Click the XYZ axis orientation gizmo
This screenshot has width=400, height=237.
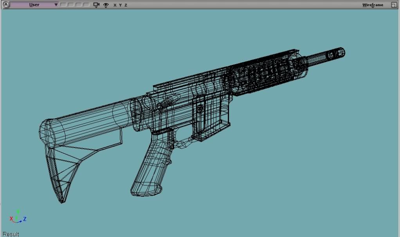(x=18, y=217)
